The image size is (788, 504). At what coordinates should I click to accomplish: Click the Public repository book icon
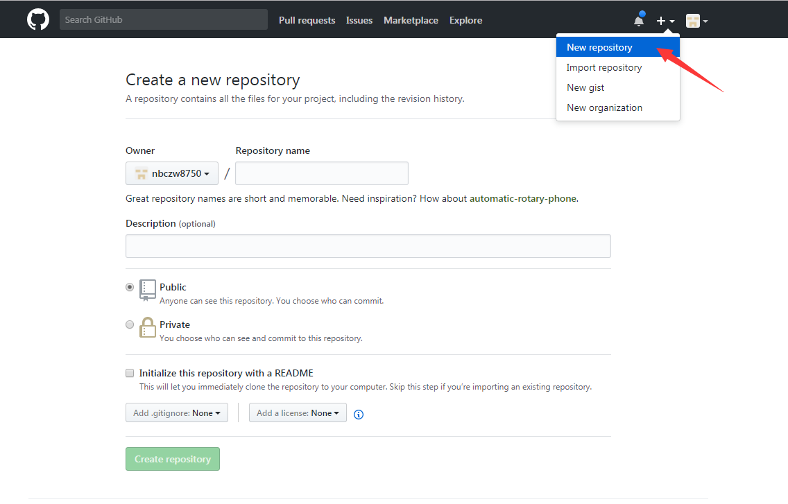click(147, 290)
